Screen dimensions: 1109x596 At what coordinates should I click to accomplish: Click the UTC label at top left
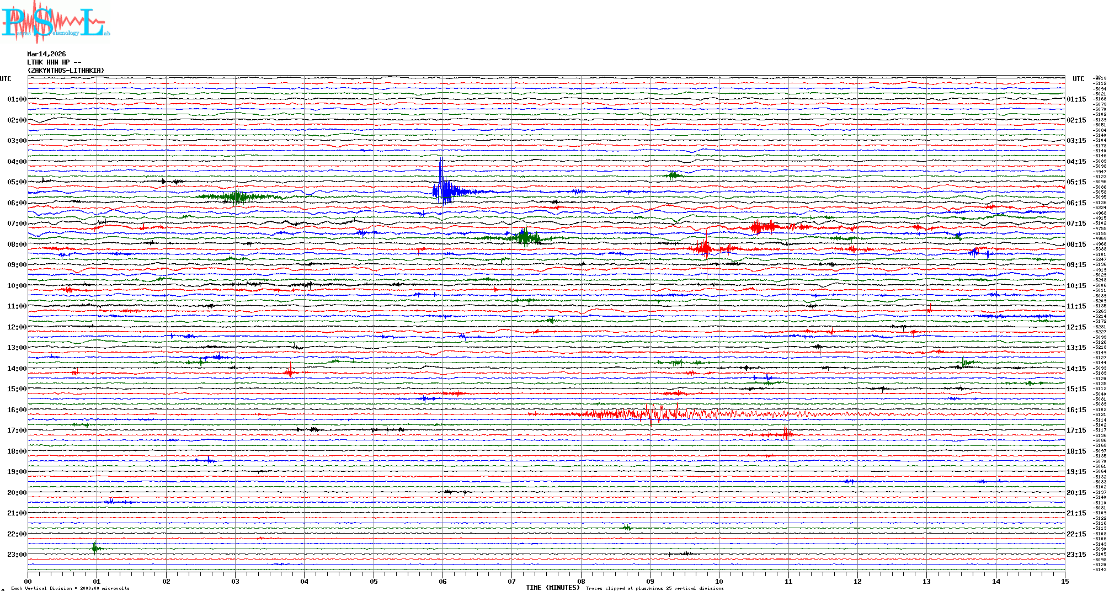tap(6, 79)
